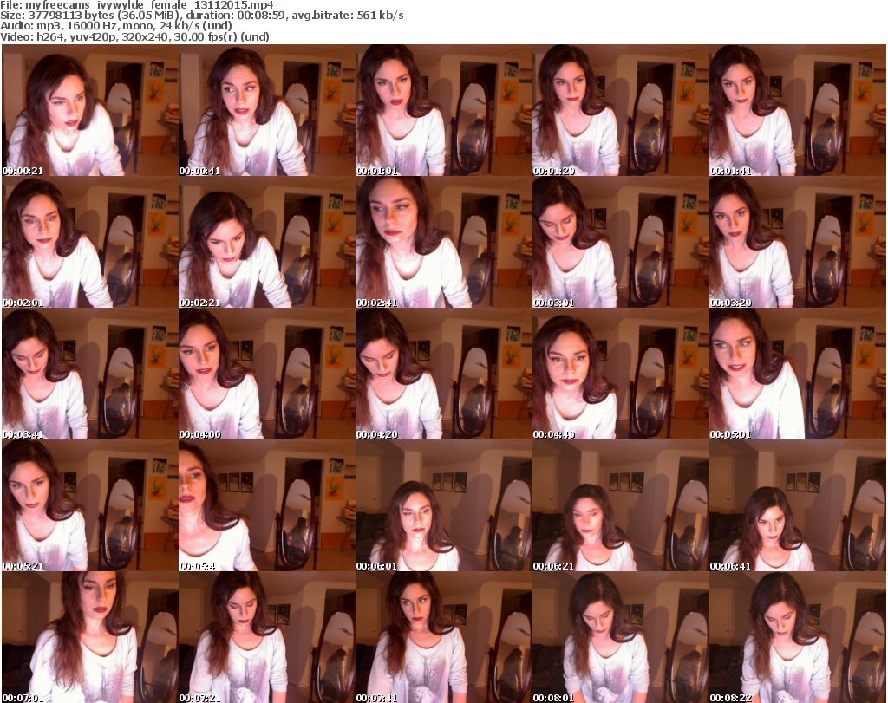Select the thumbnail frame at 00:01:20

click(621, 110)
